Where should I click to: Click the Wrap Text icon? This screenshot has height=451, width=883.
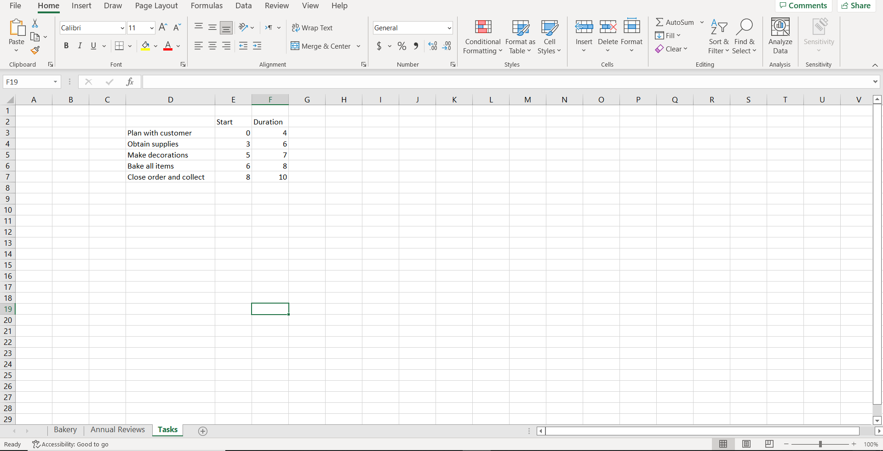296,28
